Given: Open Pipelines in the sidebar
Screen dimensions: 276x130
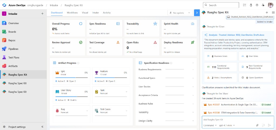Looking at the screenshot, I should [x=23, y=49].
